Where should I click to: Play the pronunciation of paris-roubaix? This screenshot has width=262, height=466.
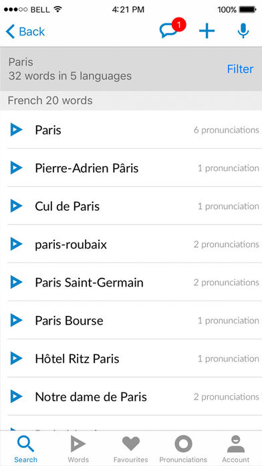click(x=16, y=244)
